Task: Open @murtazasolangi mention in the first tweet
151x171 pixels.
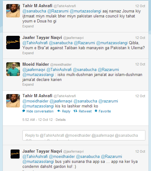Action: point(85,11)
